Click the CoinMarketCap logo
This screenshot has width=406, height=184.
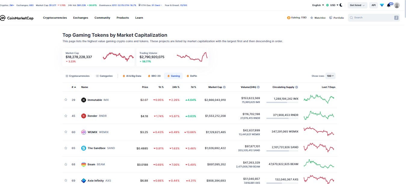pos(17,18)
